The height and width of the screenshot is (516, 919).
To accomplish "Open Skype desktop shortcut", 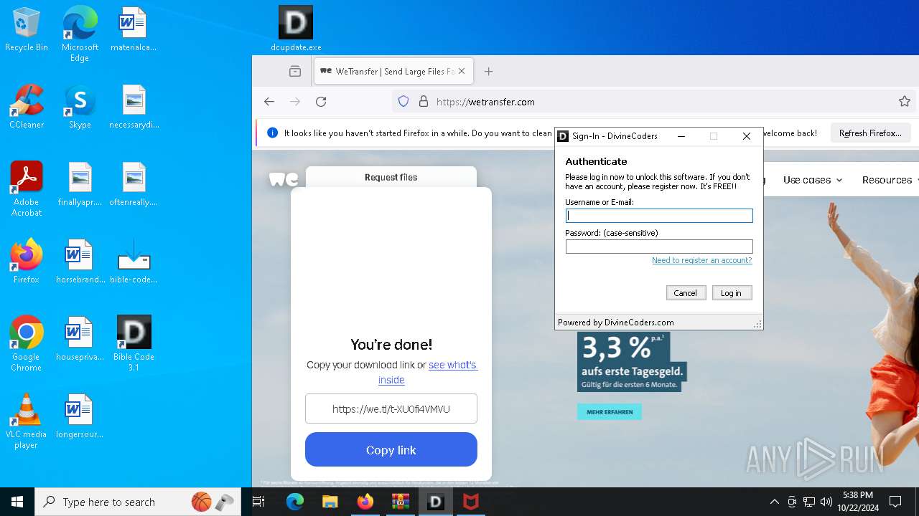I will (x=80, y=107).
